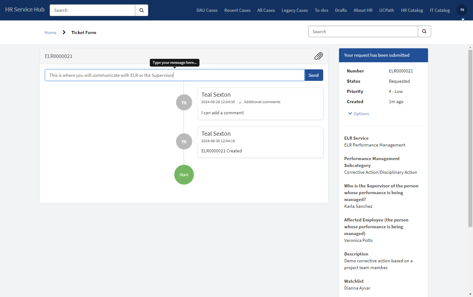Screen dimensions: 473x297
Task: Open the user menu dropdown arrow
Action: point(463,19)
